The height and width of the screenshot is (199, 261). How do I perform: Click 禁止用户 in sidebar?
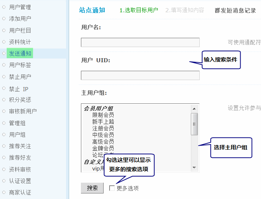coord(20,77)
